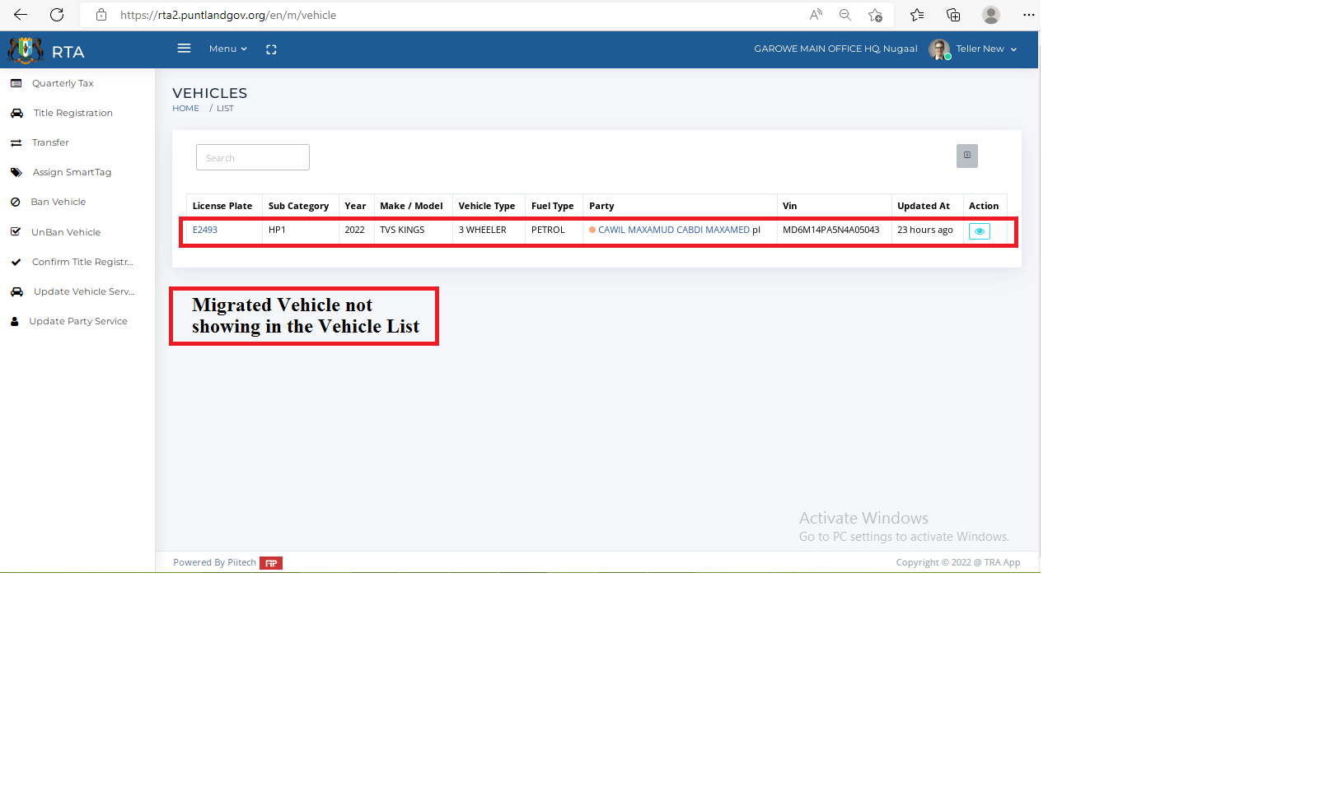Image resolution: width=1338 pixels, height=787 pixels.
Task: Click into the vehicle Search field
Action: 253,157
